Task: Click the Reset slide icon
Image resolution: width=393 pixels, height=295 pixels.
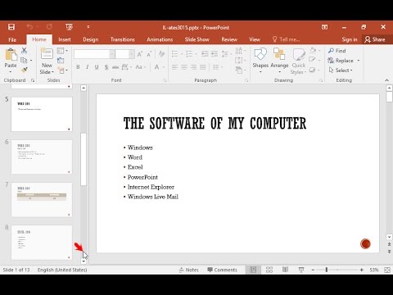Action: 61,61
